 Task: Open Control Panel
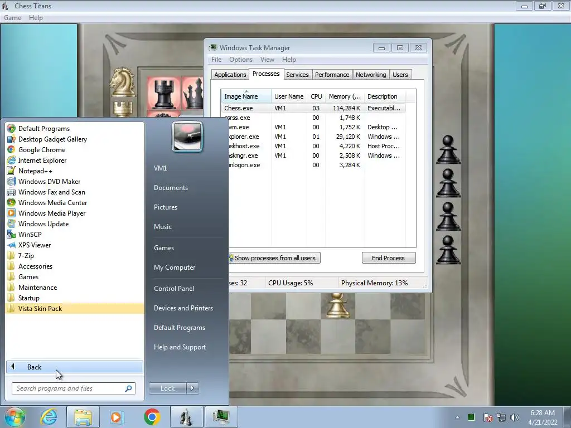click(x=174, y=288)
